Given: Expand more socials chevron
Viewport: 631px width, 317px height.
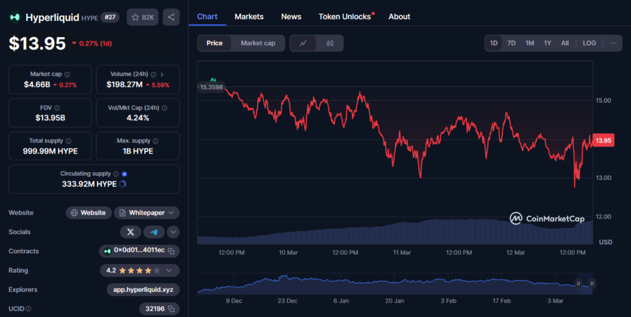Looking at the screenshot, I should (173, 232).
